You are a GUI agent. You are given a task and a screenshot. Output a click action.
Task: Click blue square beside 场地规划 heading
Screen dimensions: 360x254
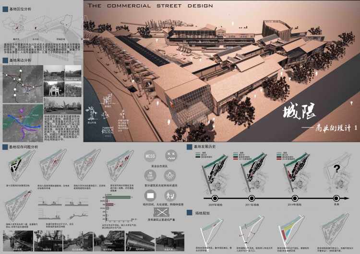[x=190, y=213]
